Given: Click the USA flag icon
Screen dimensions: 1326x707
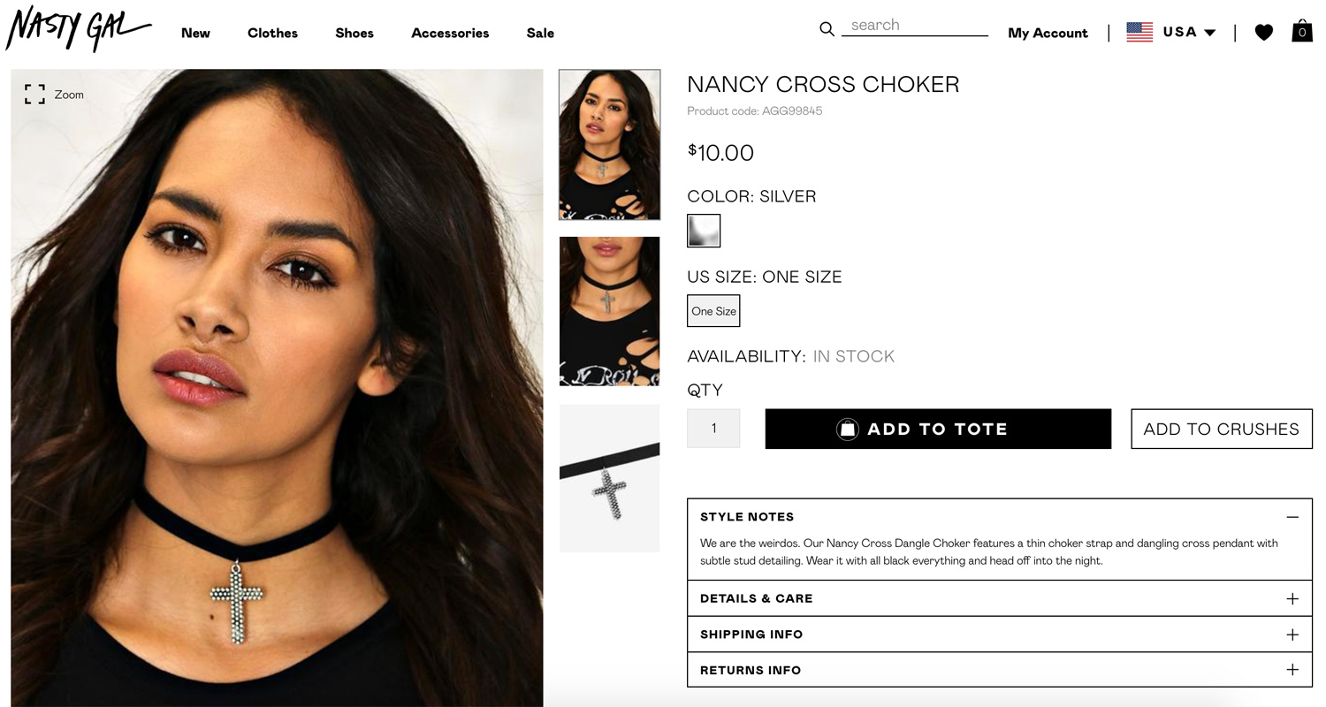Looking at the screenshot, I should coord(1139,33).
